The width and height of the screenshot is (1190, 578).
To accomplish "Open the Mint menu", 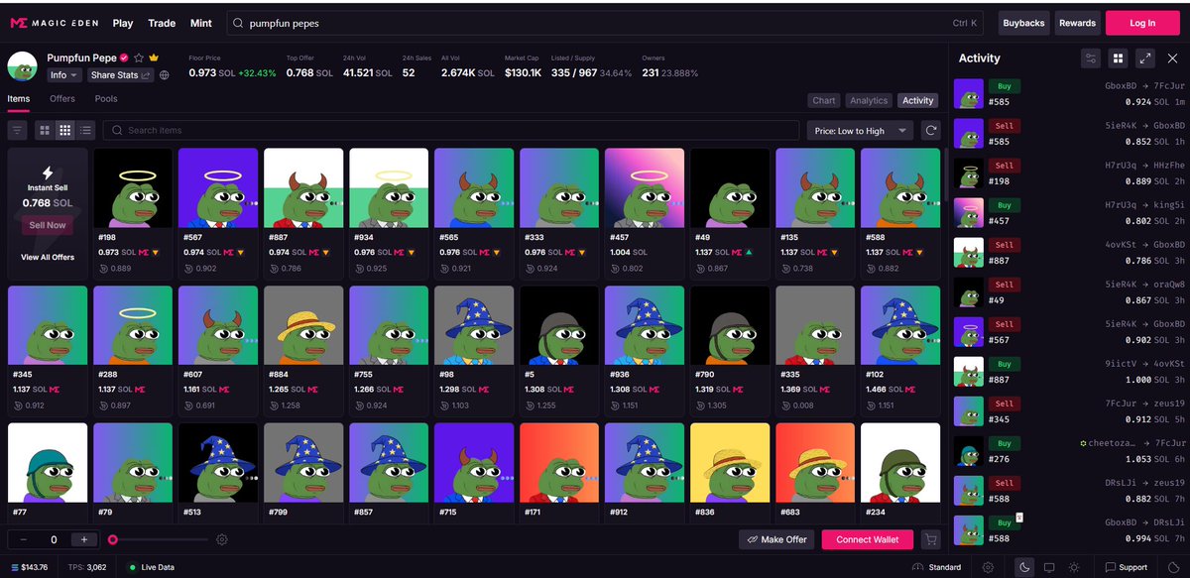I will pos(201,23).
